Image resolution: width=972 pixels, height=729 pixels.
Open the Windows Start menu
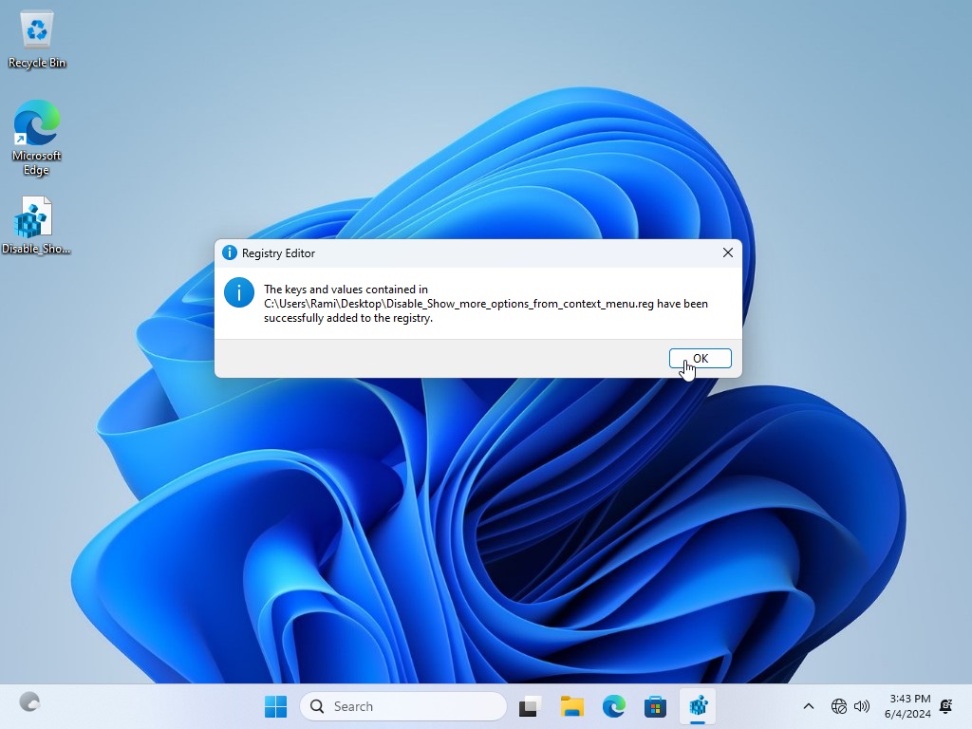click(275, 706)
